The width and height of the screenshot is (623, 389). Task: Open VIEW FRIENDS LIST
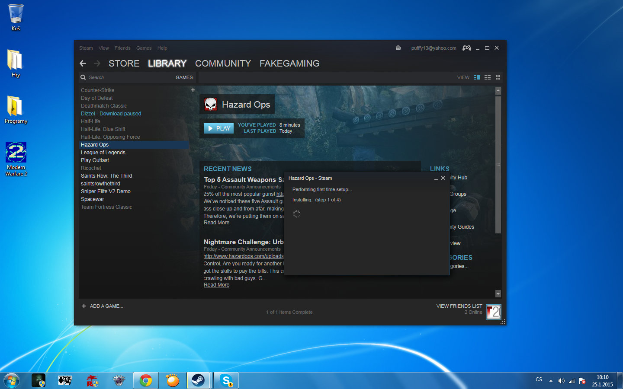(459, 306)
